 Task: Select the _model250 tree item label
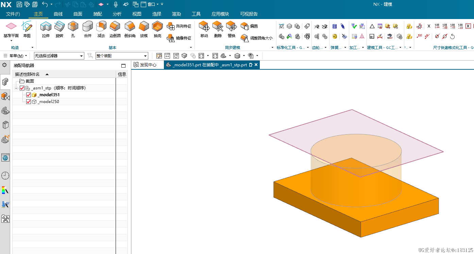tap(48, 102)
